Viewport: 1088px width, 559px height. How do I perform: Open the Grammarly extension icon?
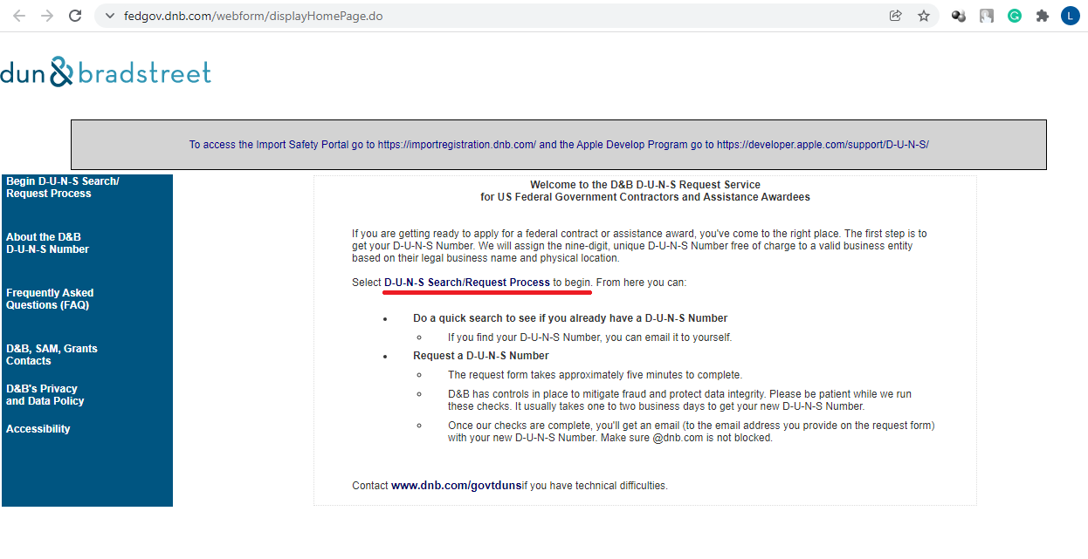coord(1014,16)
